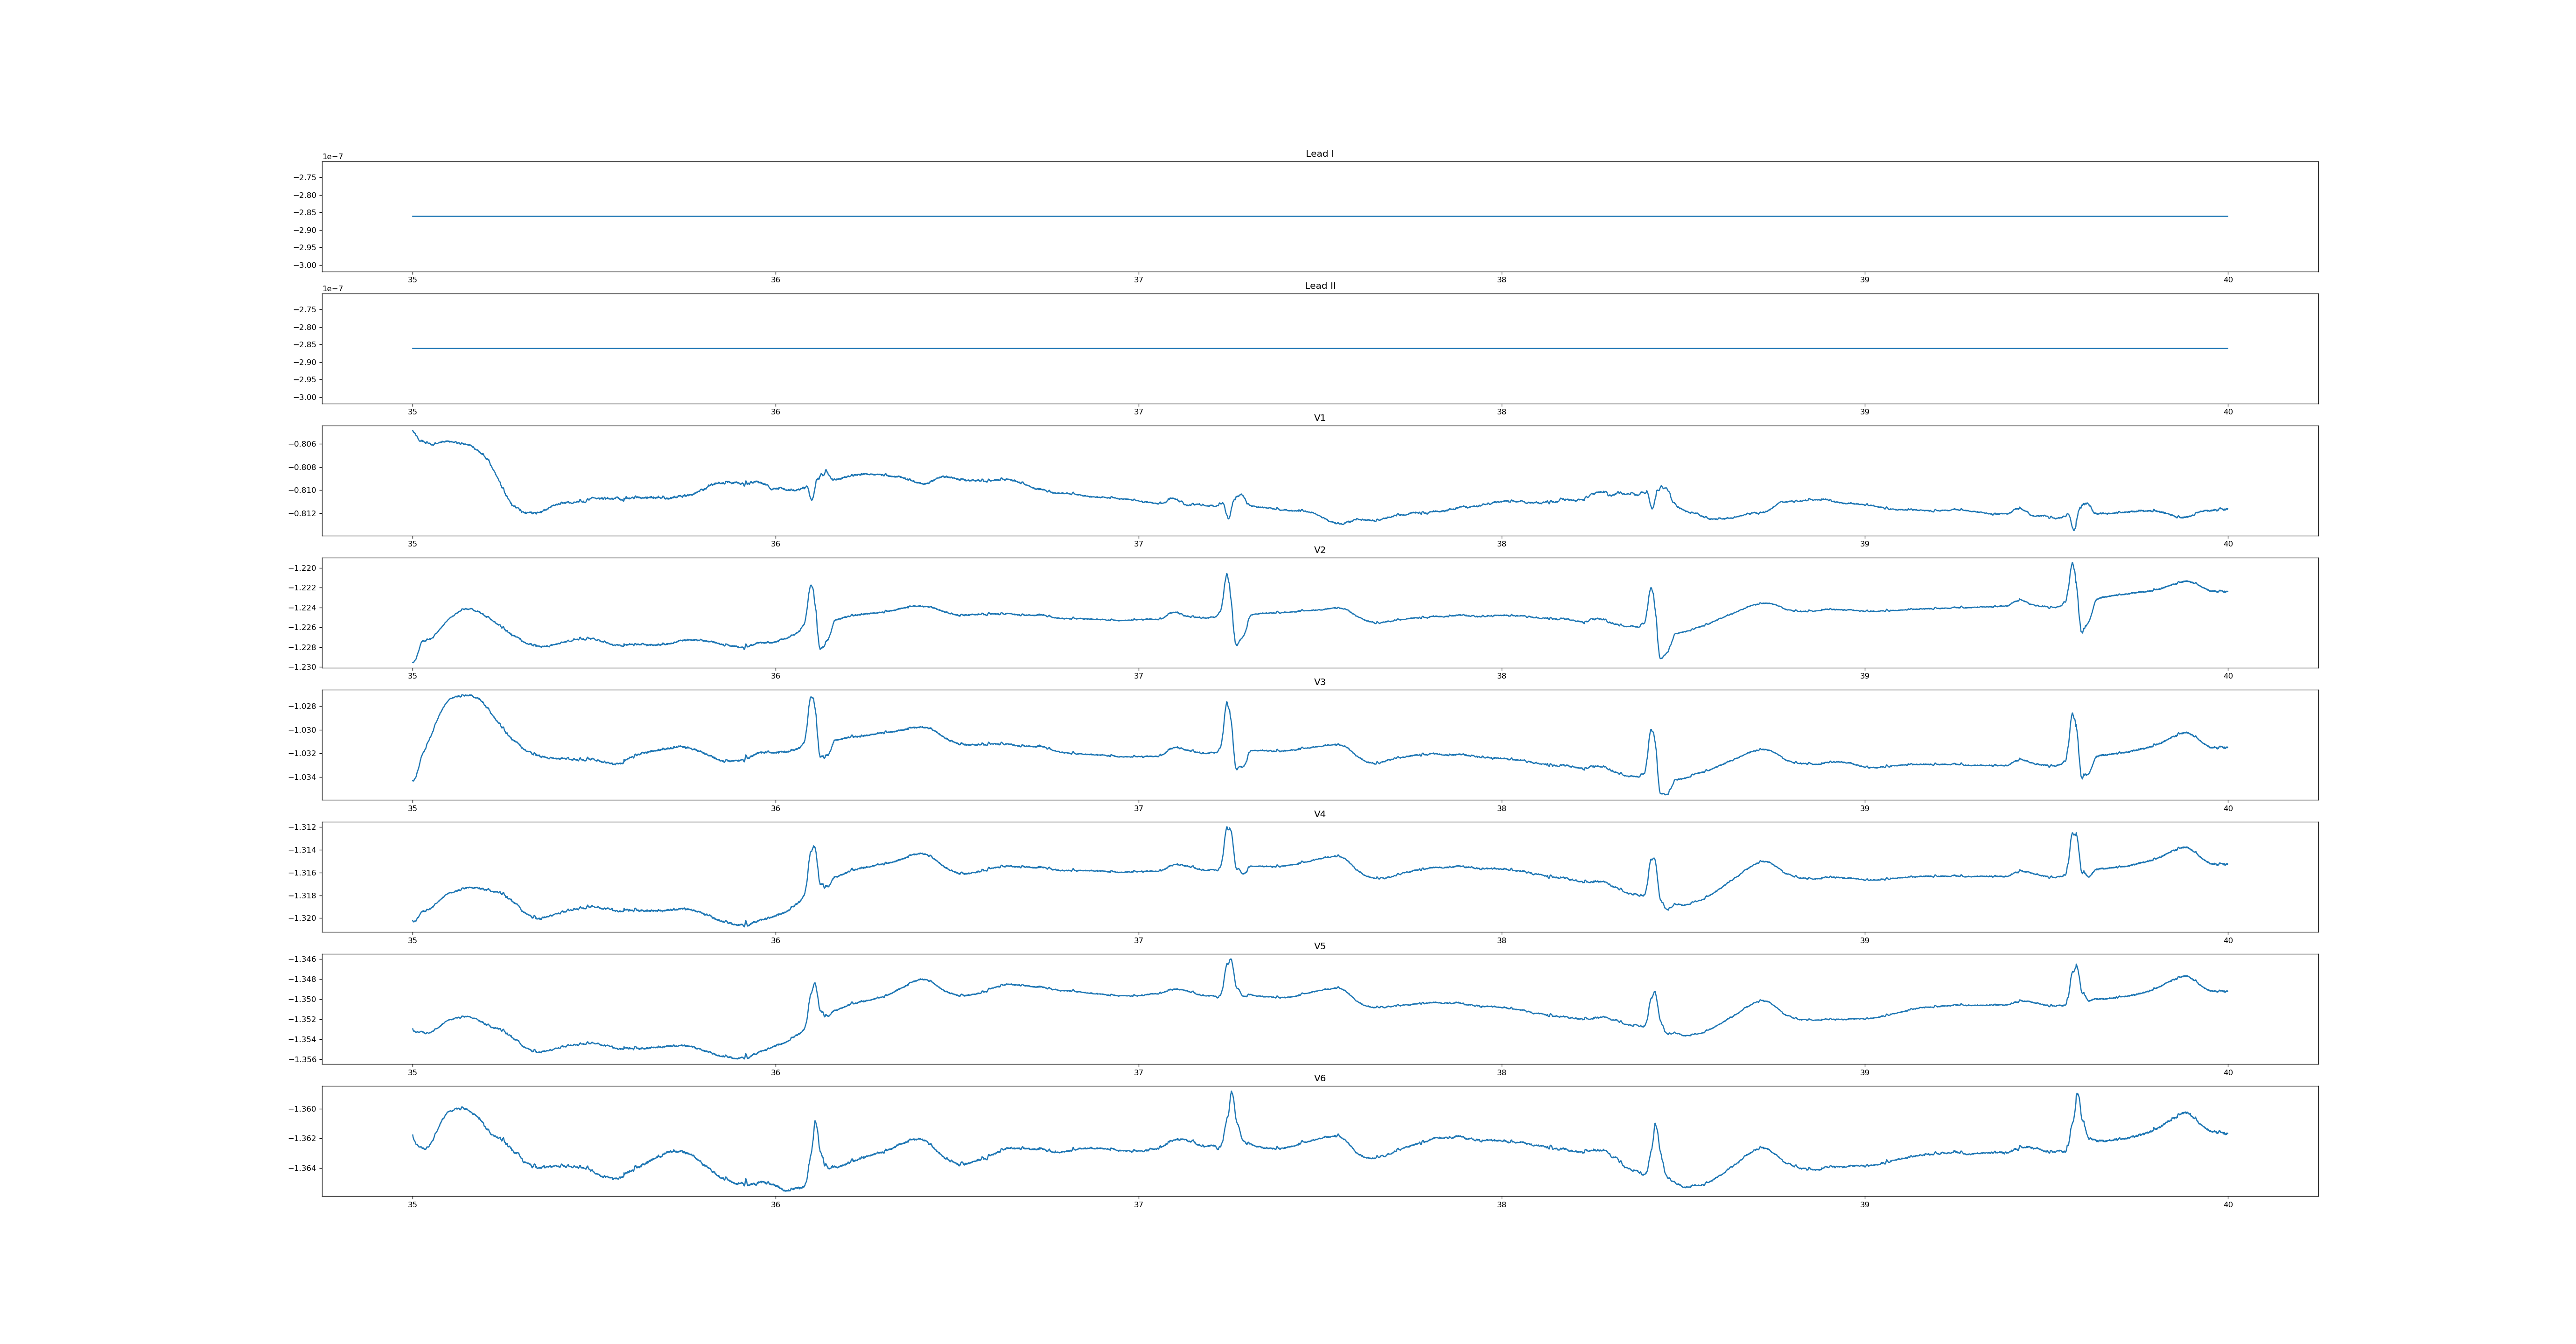Click x-axis tick 40 under V6 plot
This screenshot has height=1344, width=2576.
2227,1205
